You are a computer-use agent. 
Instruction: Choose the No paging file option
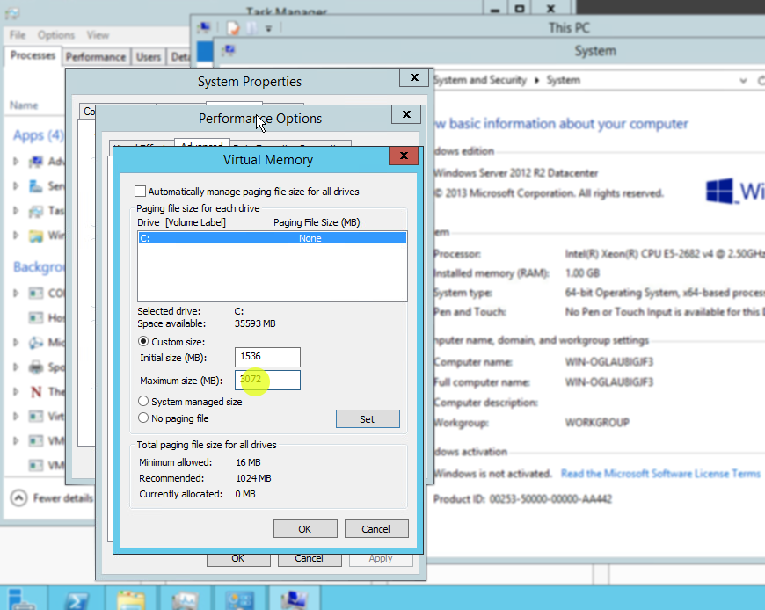143,418
